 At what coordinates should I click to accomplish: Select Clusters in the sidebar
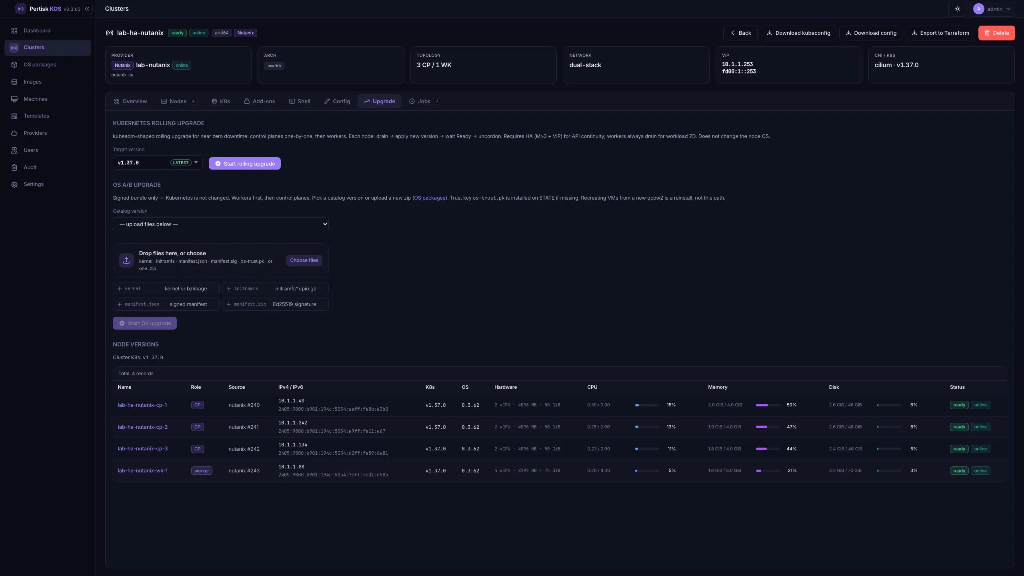coord(48,48)
